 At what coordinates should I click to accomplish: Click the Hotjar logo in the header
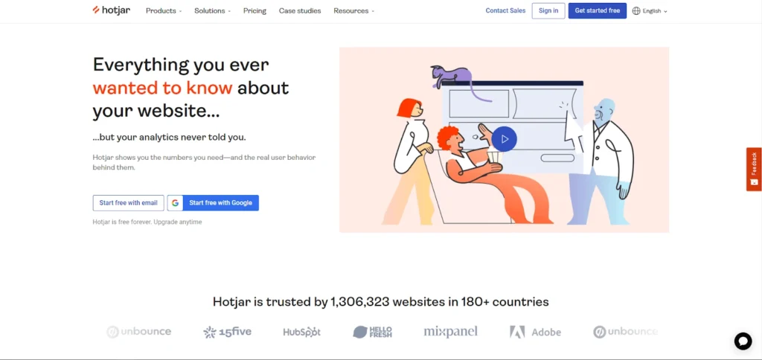[112, 10]
